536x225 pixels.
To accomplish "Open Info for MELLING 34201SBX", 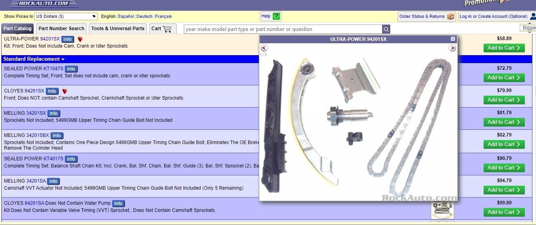I will tap(57, 136).
